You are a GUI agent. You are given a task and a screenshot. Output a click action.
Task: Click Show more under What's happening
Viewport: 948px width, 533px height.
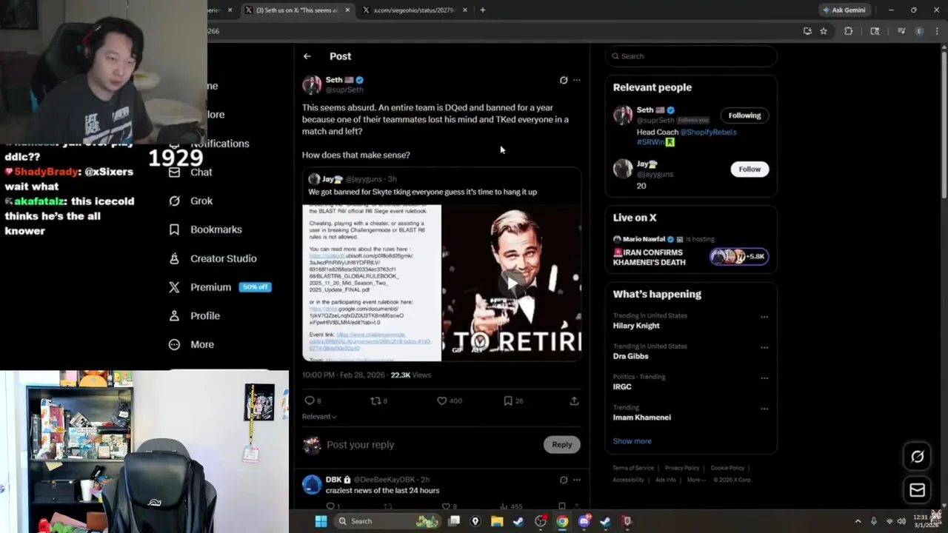coord(632,441)
